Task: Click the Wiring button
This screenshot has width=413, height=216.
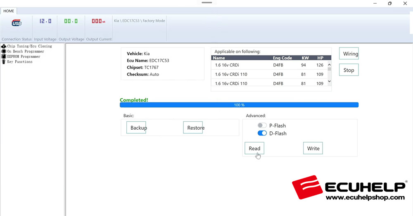Action: (349, 53)
